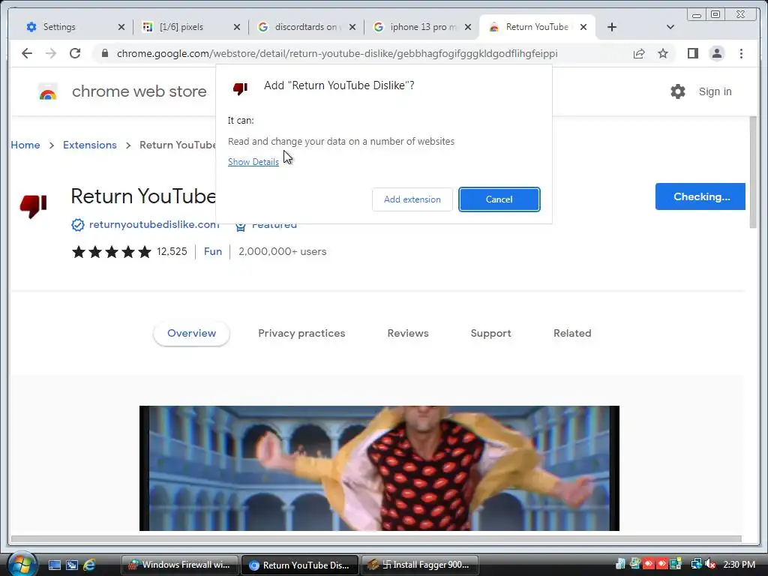Click Return YouTube Dis... taskbar button
768x576 pixels.
pos(299,565)
